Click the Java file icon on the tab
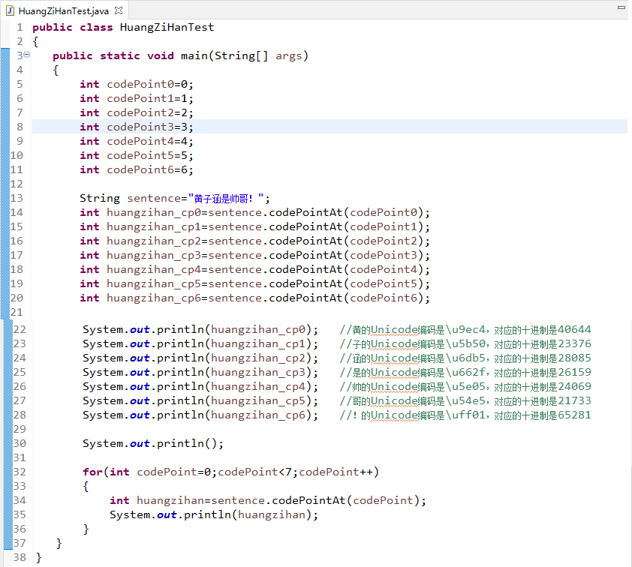The image size is (632, 567). click(10, 10)
